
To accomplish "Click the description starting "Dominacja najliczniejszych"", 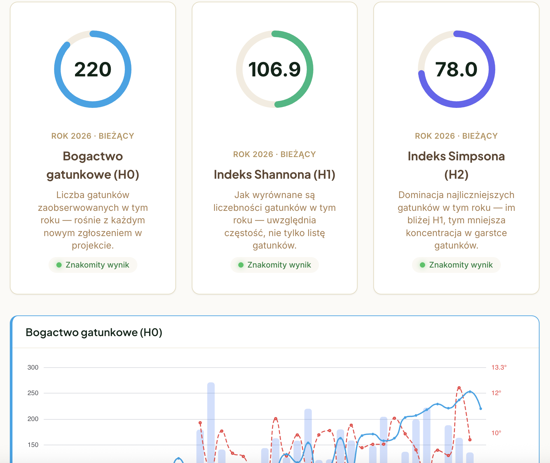I will tap(456, 220).
